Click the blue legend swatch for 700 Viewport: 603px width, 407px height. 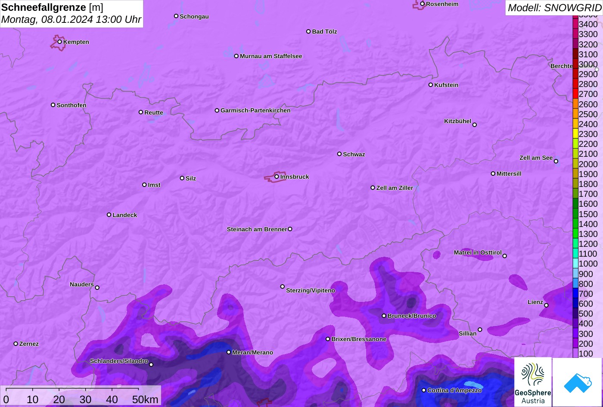575,294
